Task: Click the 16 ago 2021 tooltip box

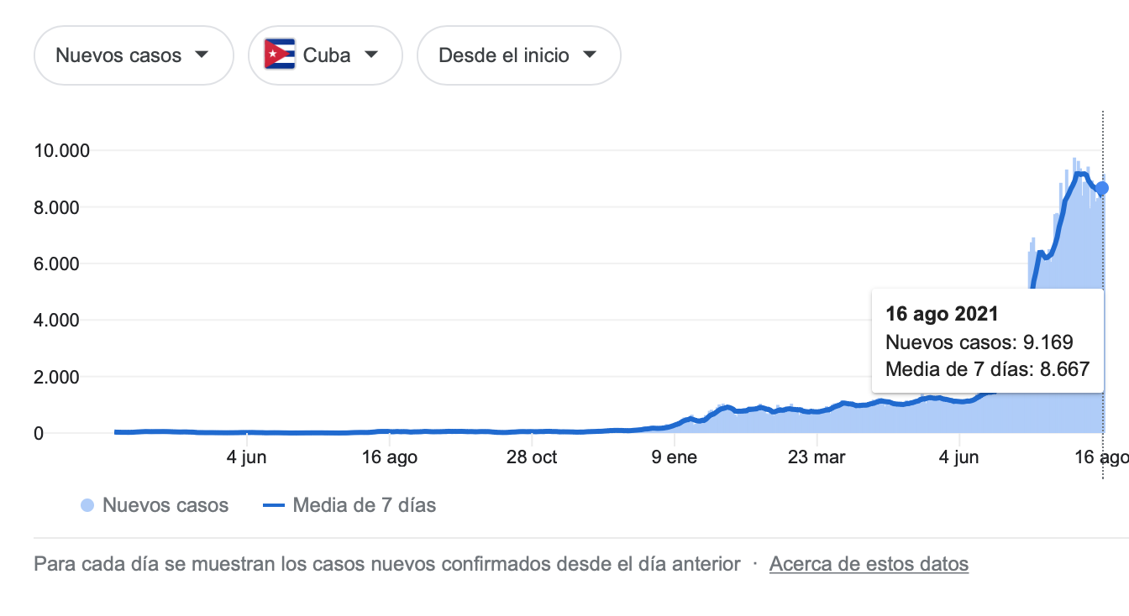Action: 988,342
